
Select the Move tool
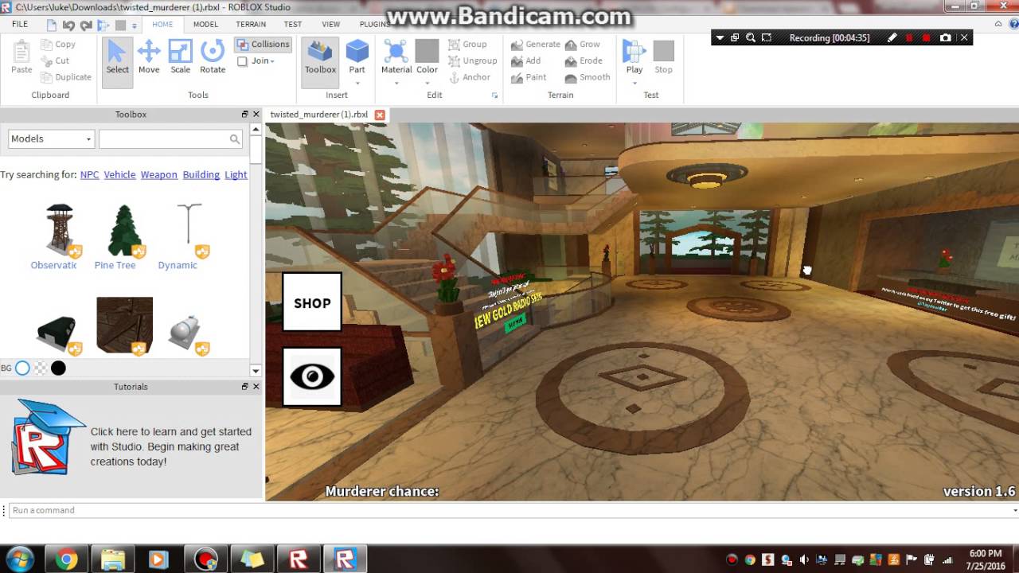(x=149, y=57)
